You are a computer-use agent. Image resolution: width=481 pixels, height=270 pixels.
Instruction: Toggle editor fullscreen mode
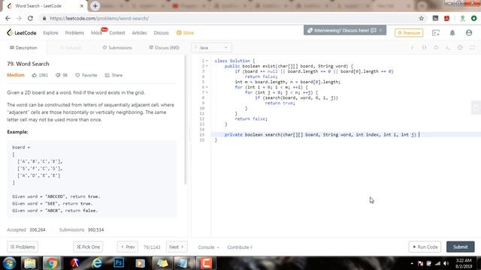[x=472, y=47]
